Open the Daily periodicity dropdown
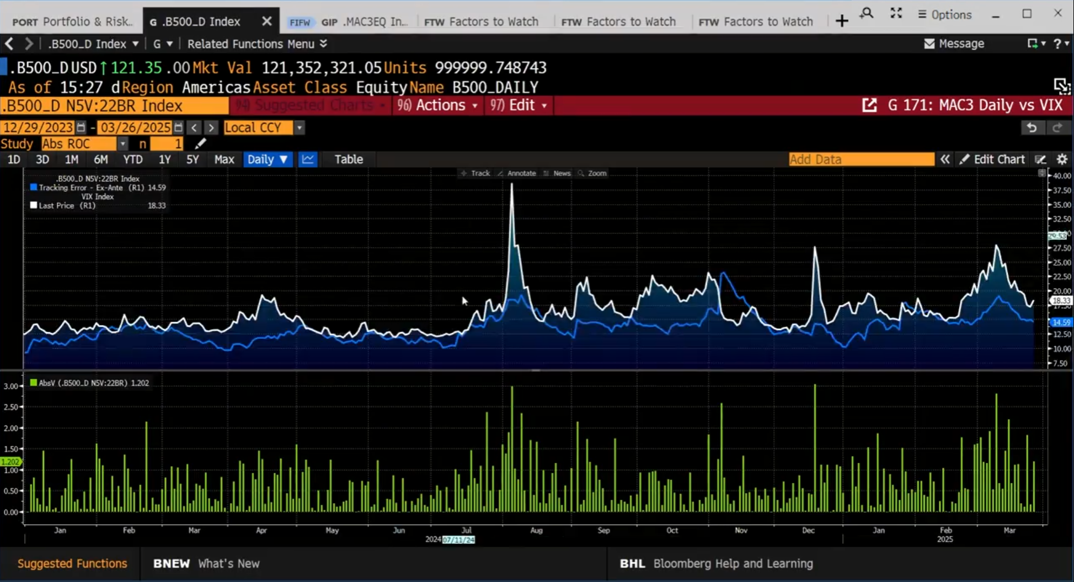Image resolution: width=1074 pixels, height=582 pixels. [x=267, y=159]
